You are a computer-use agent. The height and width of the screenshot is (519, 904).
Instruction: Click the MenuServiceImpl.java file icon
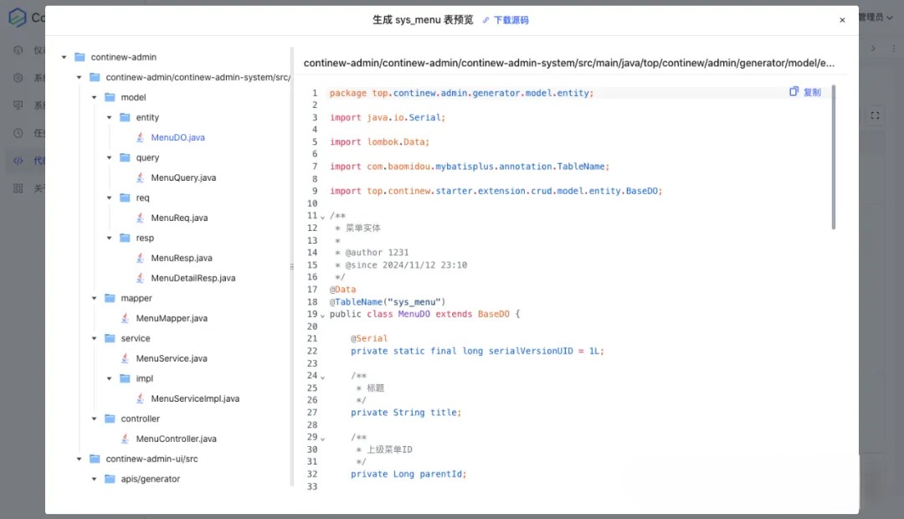point(141,398)
